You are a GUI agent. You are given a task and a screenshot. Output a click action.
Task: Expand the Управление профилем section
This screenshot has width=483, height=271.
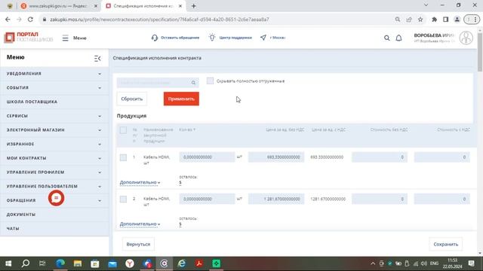click(100, 172)
